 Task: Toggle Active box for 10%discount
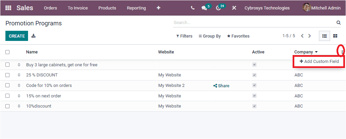coord(254,106)
